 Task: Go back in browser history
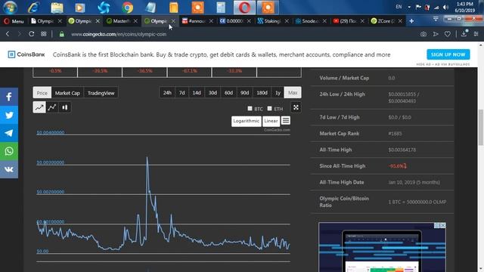click(x=8, y=34)
